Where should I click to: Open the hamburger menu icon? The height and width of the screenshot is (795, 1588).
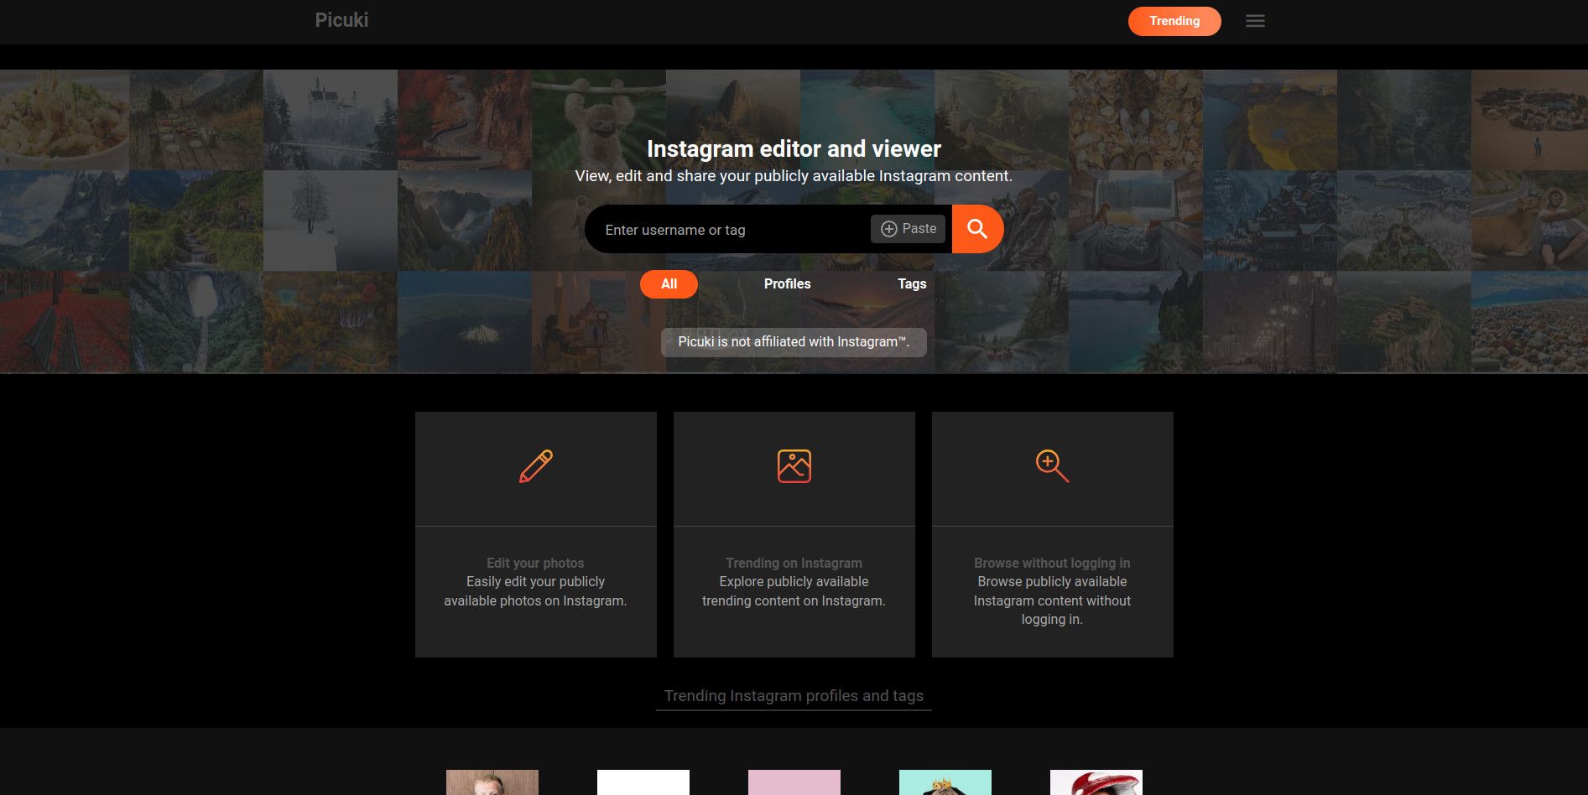point(1255,21)
